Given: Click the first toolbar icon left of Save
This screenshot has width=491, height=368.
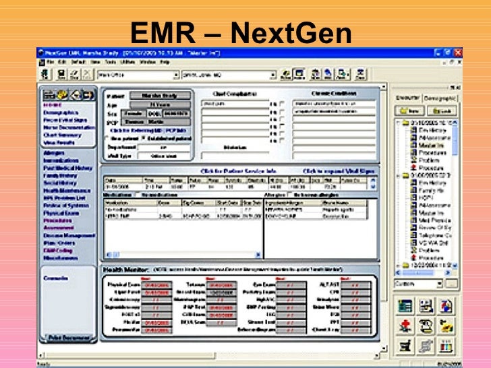Looking at the screenshot, I should 45,75.
